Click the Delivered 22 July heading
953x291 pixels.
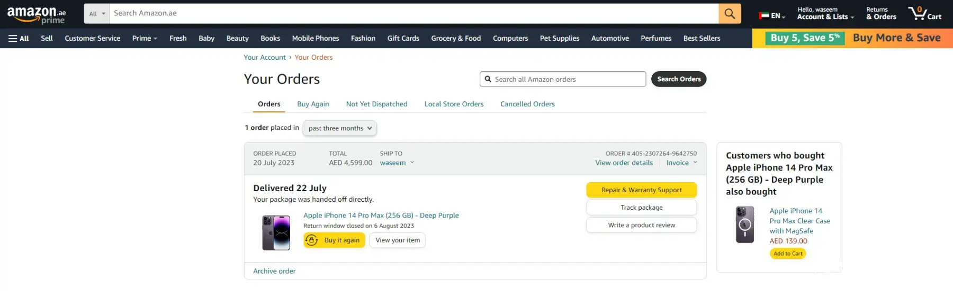pos(290,188)
